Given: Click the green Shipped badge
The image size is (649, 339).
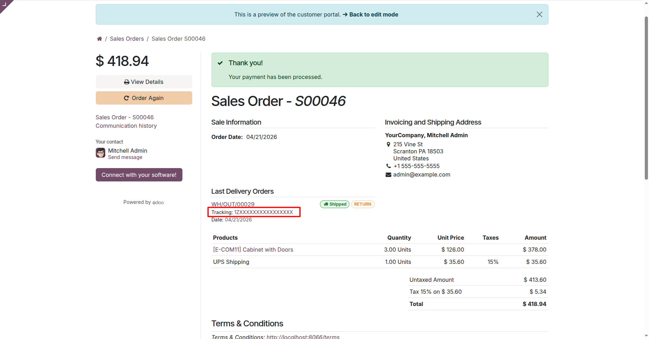Looking at the screenshot, I should coord(335,204).
